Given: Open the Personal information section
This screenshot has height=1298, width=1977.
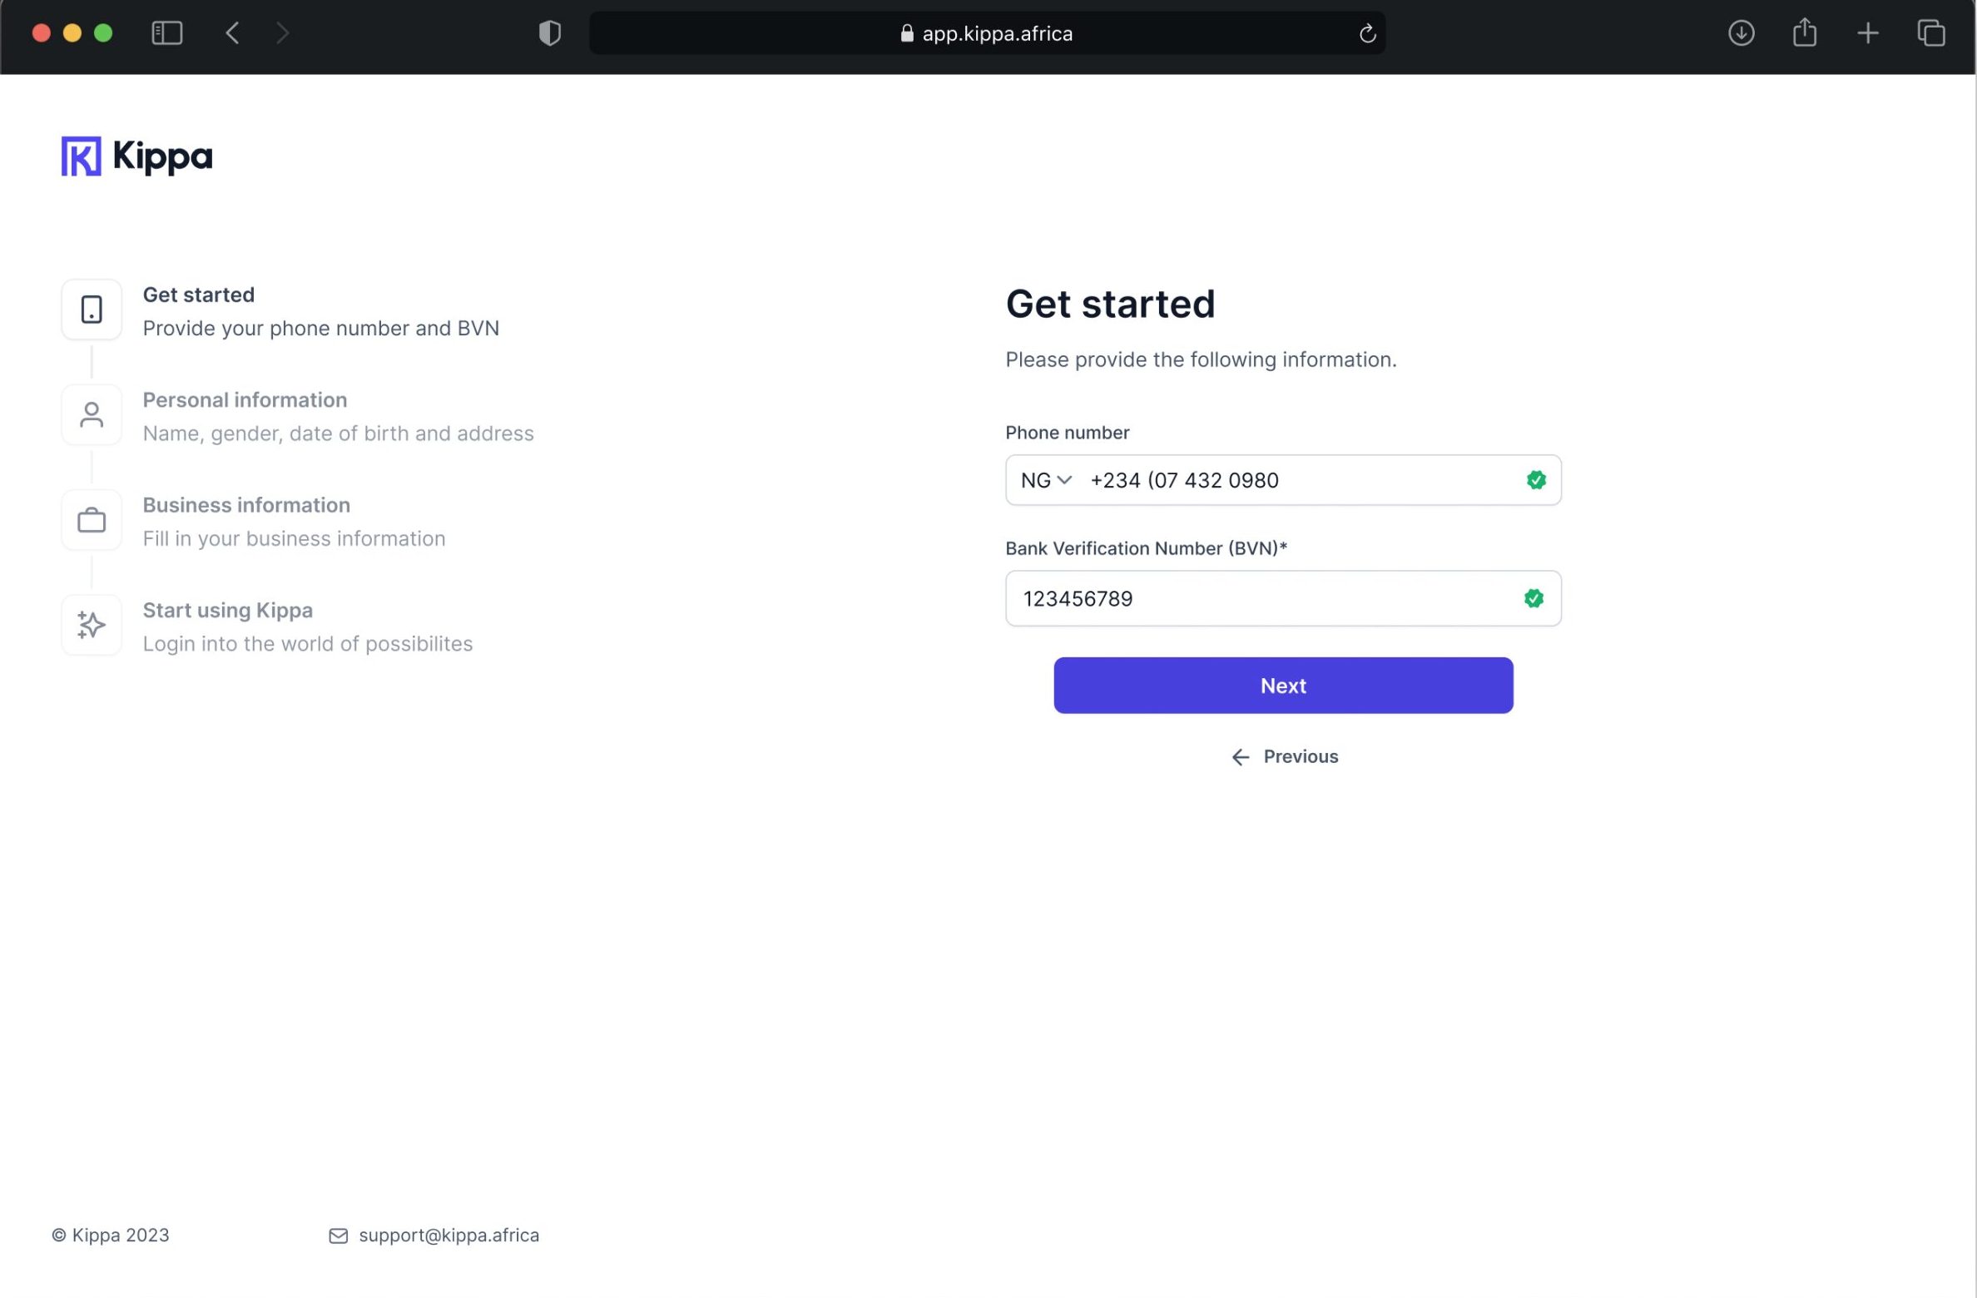Looking at the screenshot, I should click(243, 400).
